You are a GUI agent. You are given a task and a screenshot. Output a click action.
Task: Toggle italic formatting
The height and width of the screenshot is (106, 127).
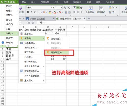pyautogui.click(x=31, y=12)
